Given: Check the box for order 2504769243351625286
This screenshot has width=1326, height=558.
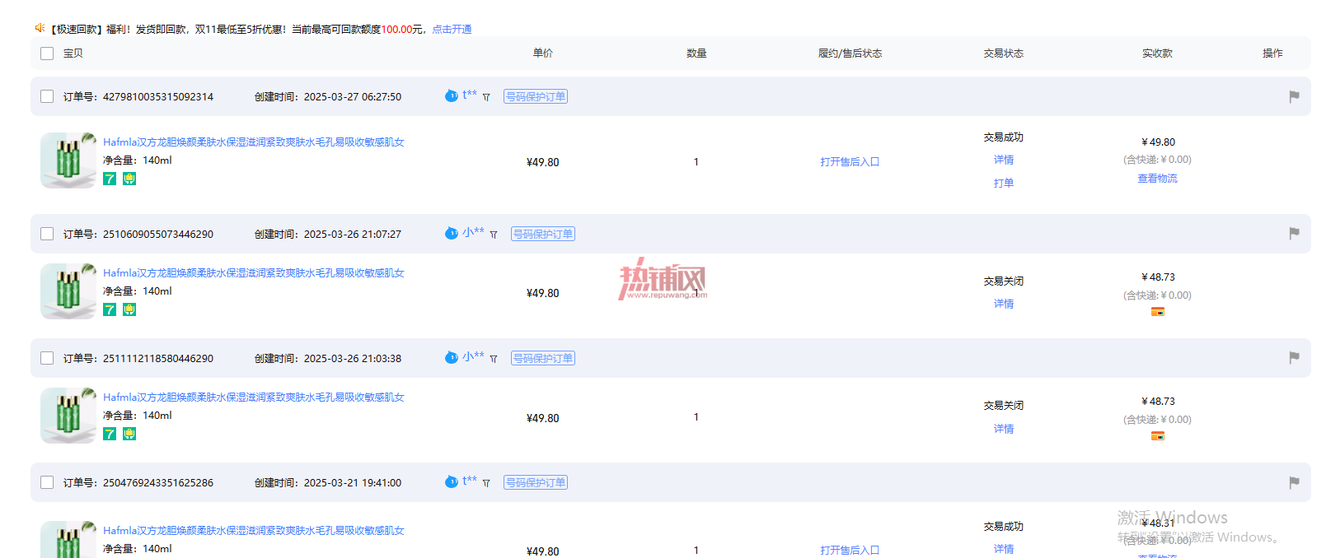Looking at the screenshot, I should [x=47, y=482].
